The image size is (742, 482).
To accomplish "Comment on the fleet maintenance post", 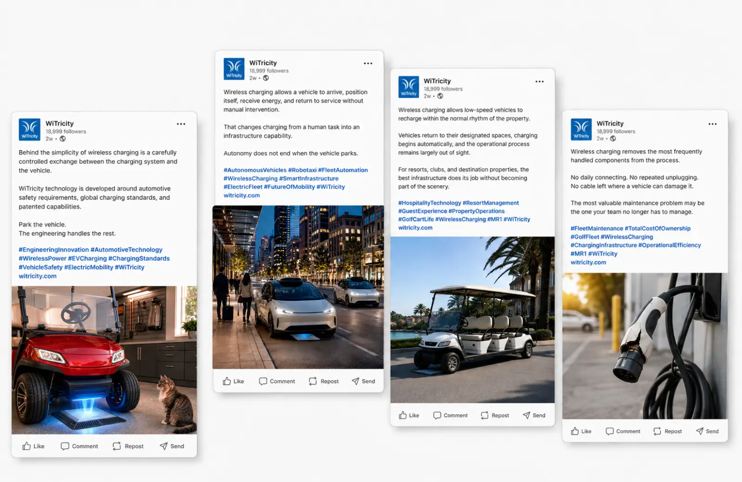I will click(x=623, y=431).
